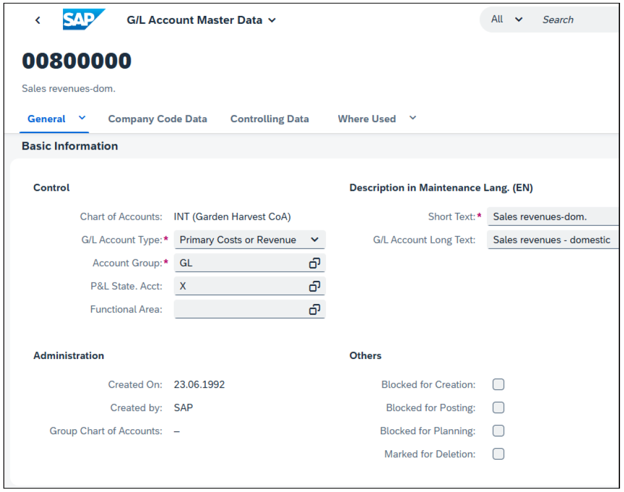This screenshot has height=492, width=624.
Task: Expand the chevron next to General tab
Action: 82,118
